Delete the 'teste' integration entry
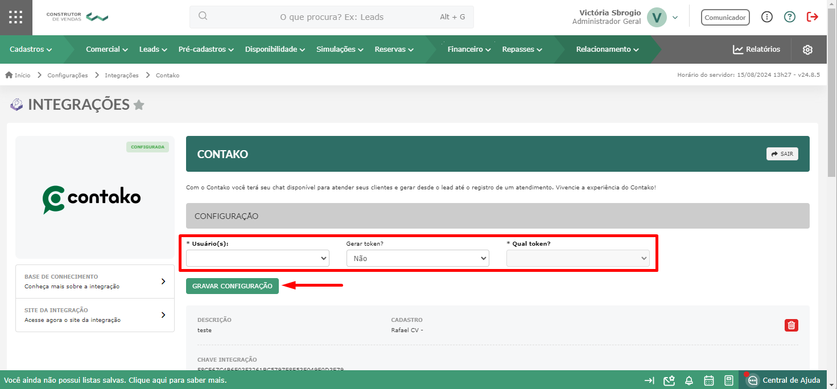837x389 pixels. pos(791,325)
